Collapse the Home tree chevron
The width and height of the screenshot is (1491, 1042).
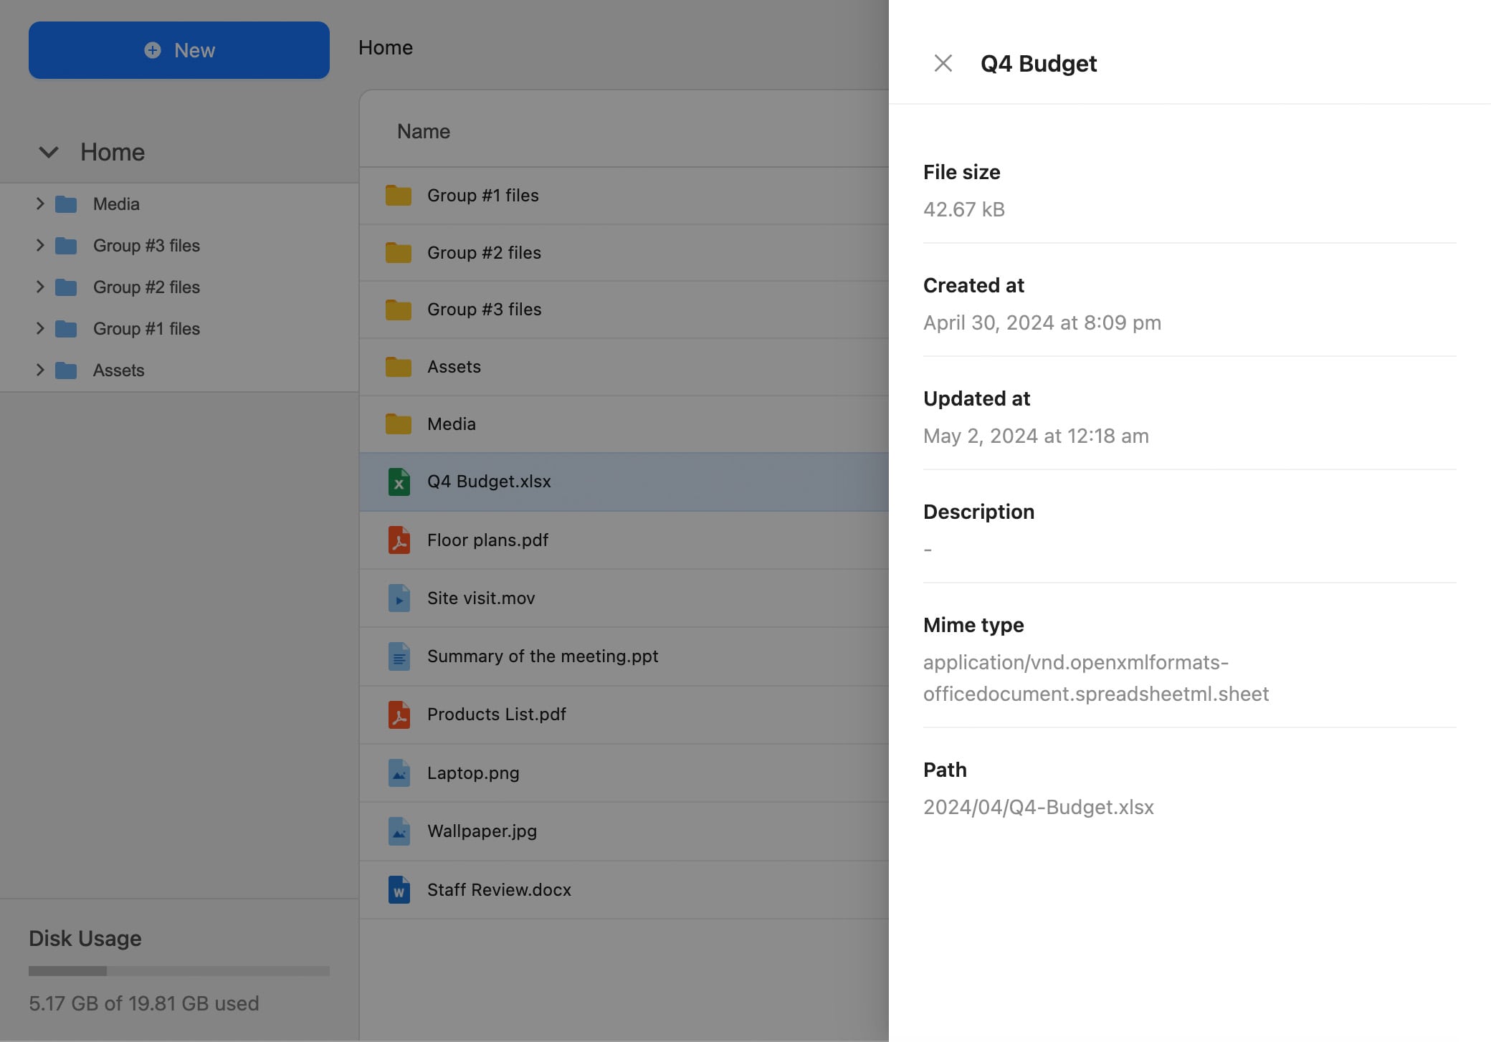(x=48, y=152)
